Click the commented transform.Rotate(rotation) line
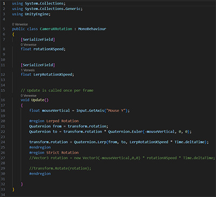This screenshot has height=197, width=216. 60,168
